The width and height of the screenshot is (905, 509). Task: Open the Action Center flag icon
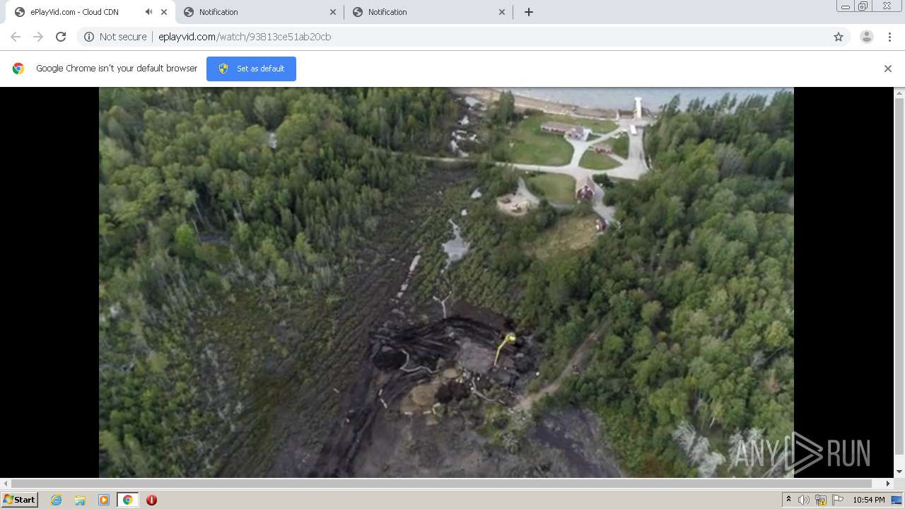coord(838,500)
